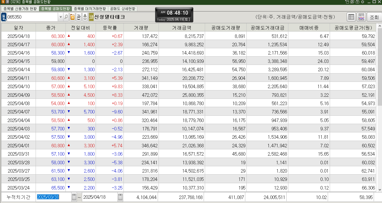
Task: Click the pop-out window icon in title bar
Action: click(347, 2)
